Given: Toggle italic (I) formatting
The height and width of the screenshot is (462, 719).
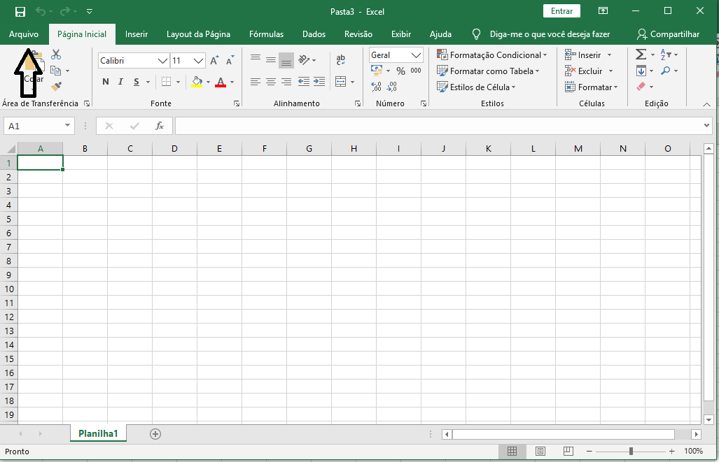Looking at the screenshot, I should coord(121,82).
